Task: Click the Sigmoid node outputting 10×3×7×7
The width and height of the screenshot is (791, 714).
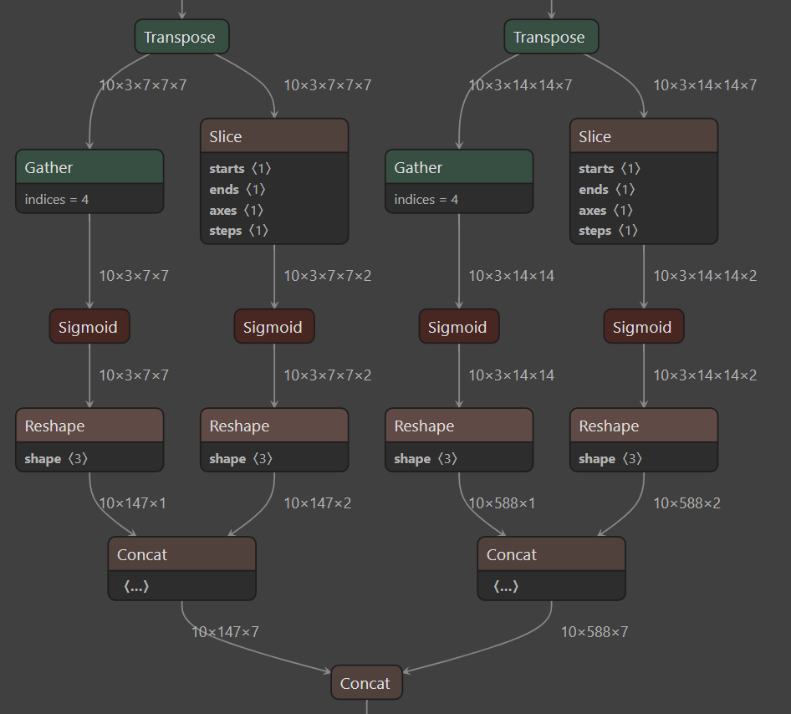Action: (89, 326)
